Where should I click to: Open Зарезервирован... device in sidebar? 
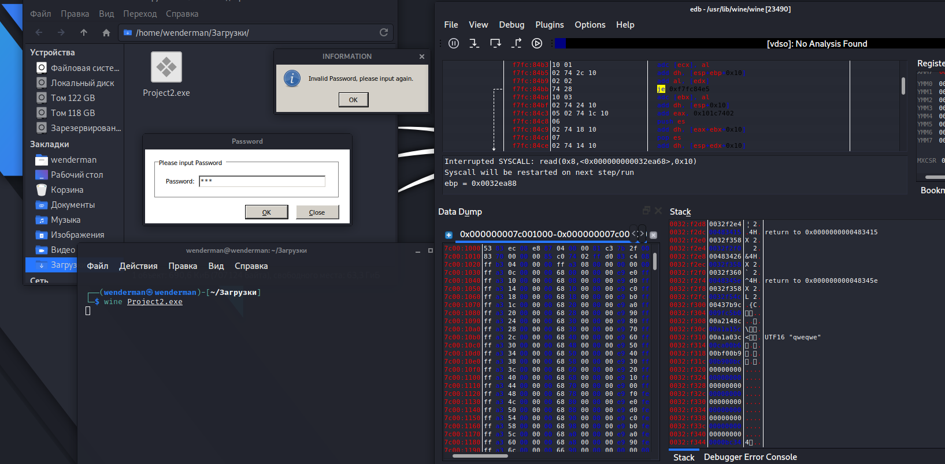coord(78,128)
